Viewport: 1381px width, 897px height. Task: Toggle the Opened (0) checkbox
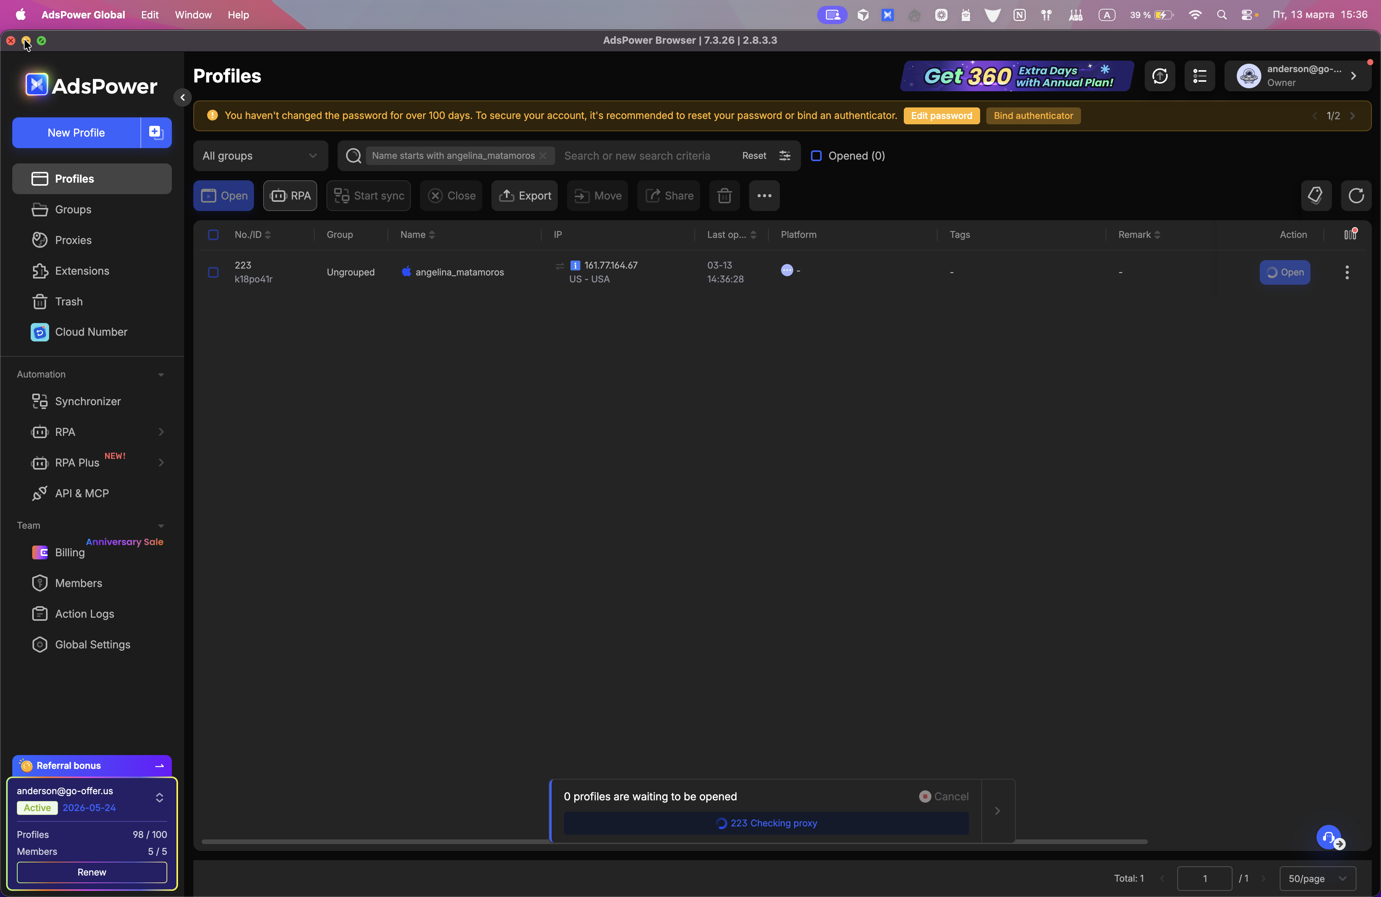tap(816, 155)
